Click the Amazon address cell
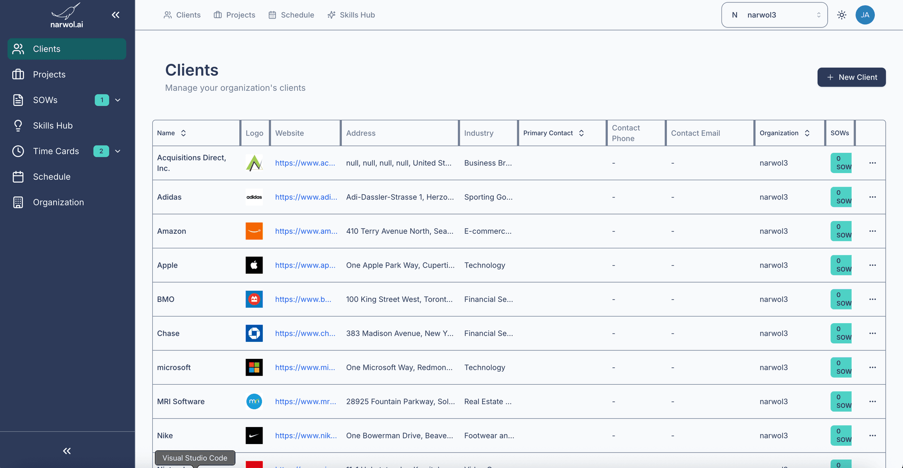This screenshot has height=468, width=903. (x=400, y=231)
